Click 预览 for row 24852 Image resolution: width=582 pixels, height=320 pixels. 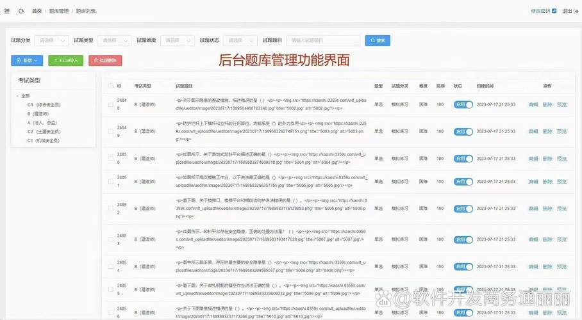[561, 209]
